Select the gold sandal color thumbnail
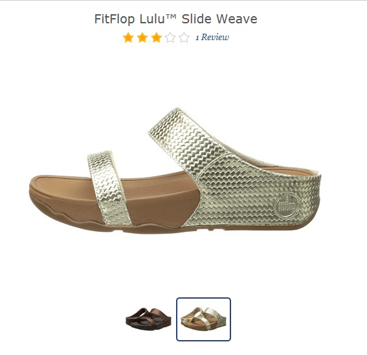 coord(204,319)
